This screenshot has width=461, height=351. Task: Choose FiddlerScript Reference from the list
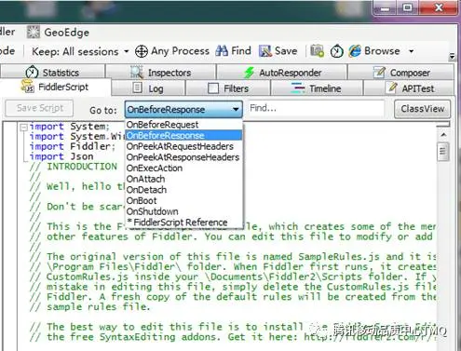tap(183, 223)
